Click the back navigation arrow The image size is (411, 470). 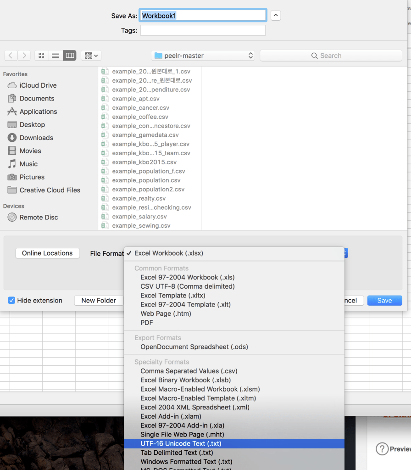pyautogui.click(x=11, y=56)
